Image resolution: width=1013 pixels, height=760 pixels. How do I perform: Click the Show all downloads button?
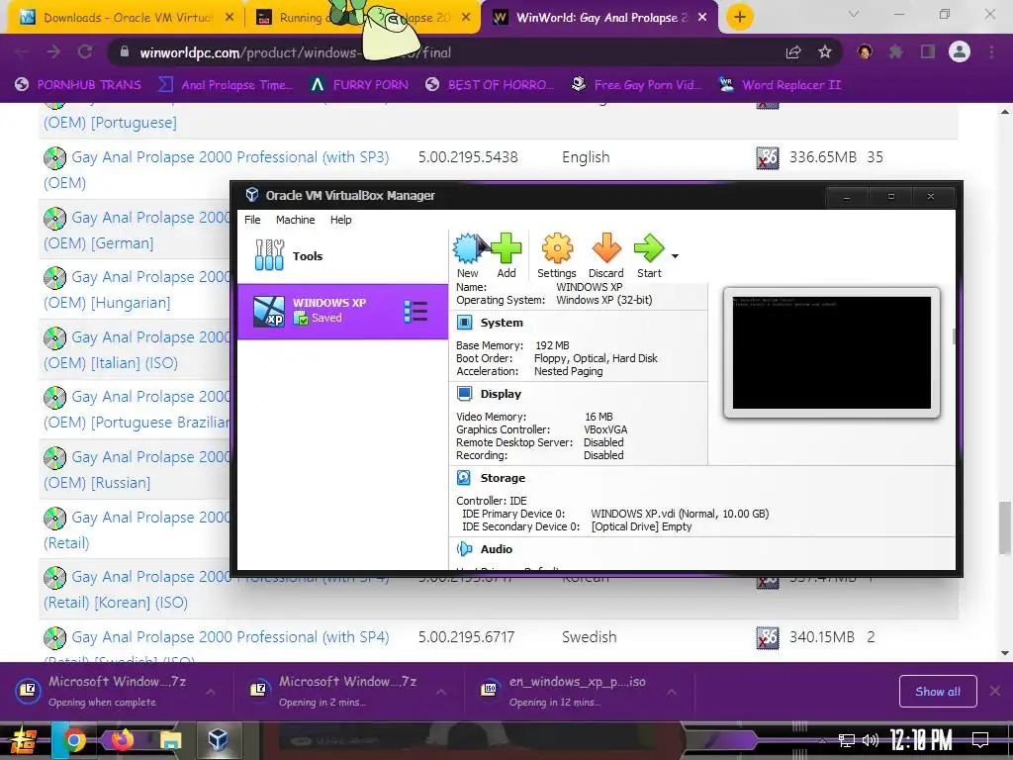938,692
